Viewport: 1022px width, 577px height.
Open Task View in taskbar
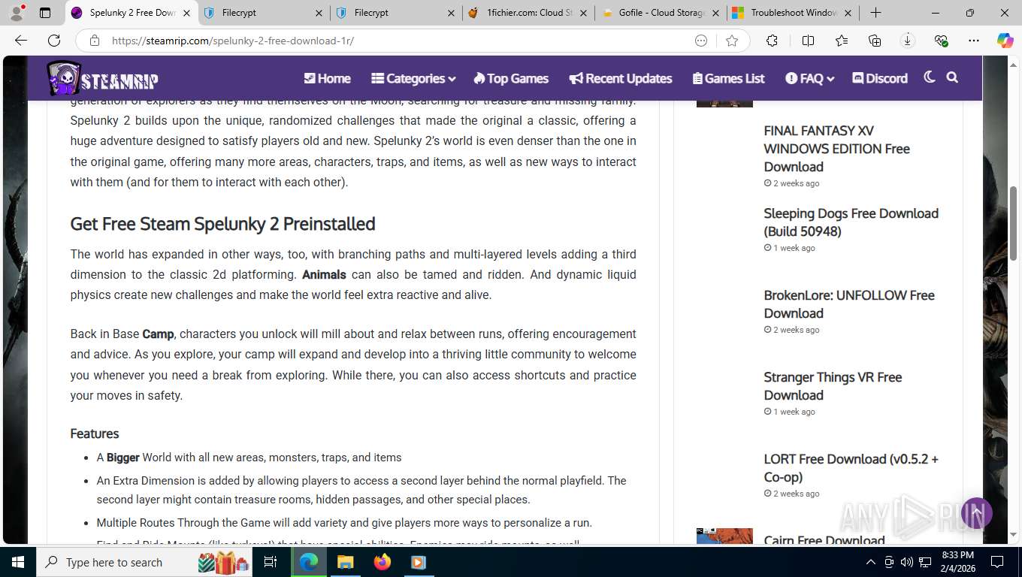pyautogui.click(x=271, y=562)
